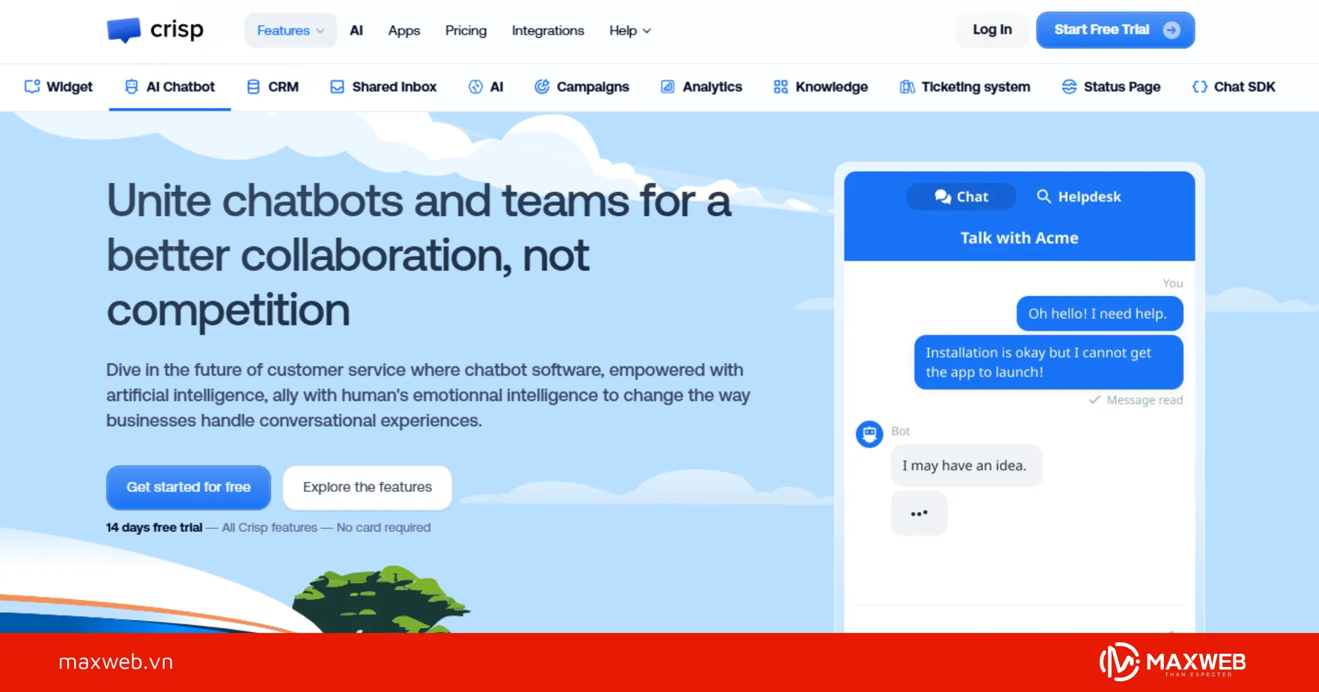Viewport: 1319px width, 692px height.
Task: Click the typing indicator bubble from Bot
Action: pyautogui.click(x=918, y=513)
